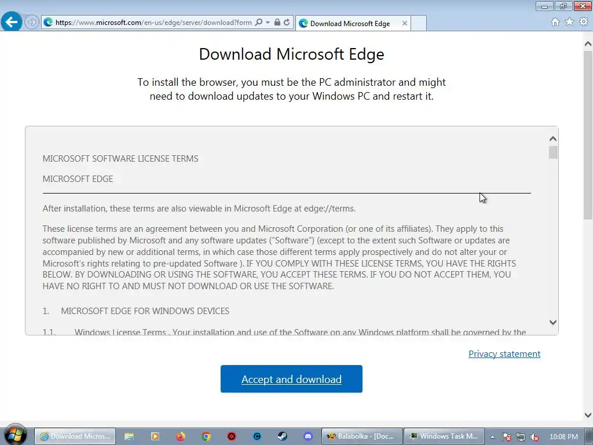Click the search magnifier icon in address bar
593x445 pixels.
coord(259,23)
